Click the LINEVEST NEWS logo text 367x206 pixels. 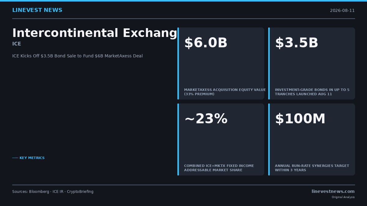click(37, 10)
